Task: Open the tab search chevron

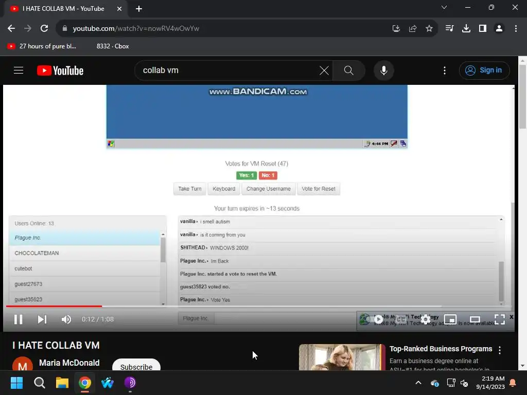Action: pos(444,7)
